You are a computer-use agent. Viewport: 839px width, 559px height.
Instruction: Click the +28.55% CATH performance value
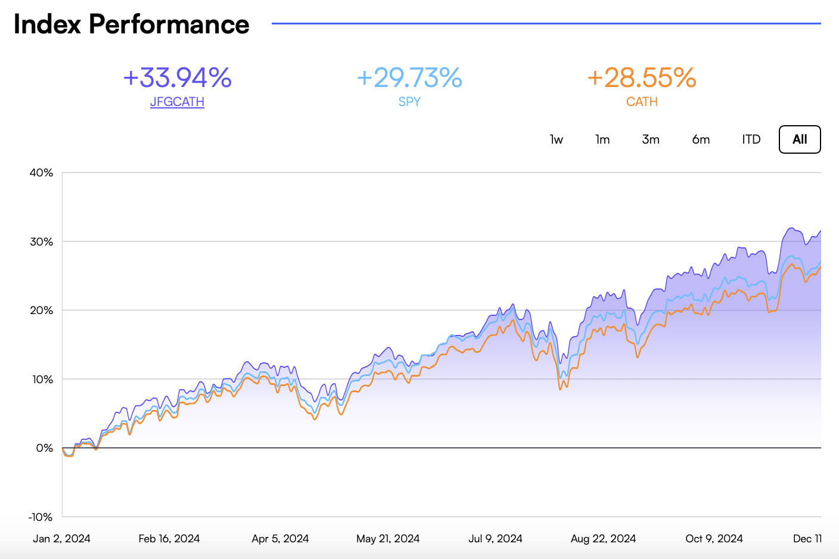click(642, 77)
